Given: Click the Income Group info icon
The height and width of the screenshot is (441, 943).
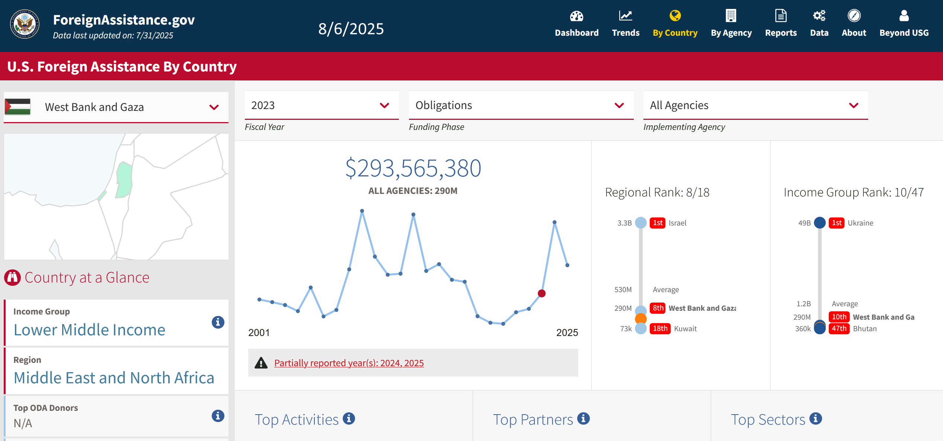Looking at the screenshot, I should (218, 322).
